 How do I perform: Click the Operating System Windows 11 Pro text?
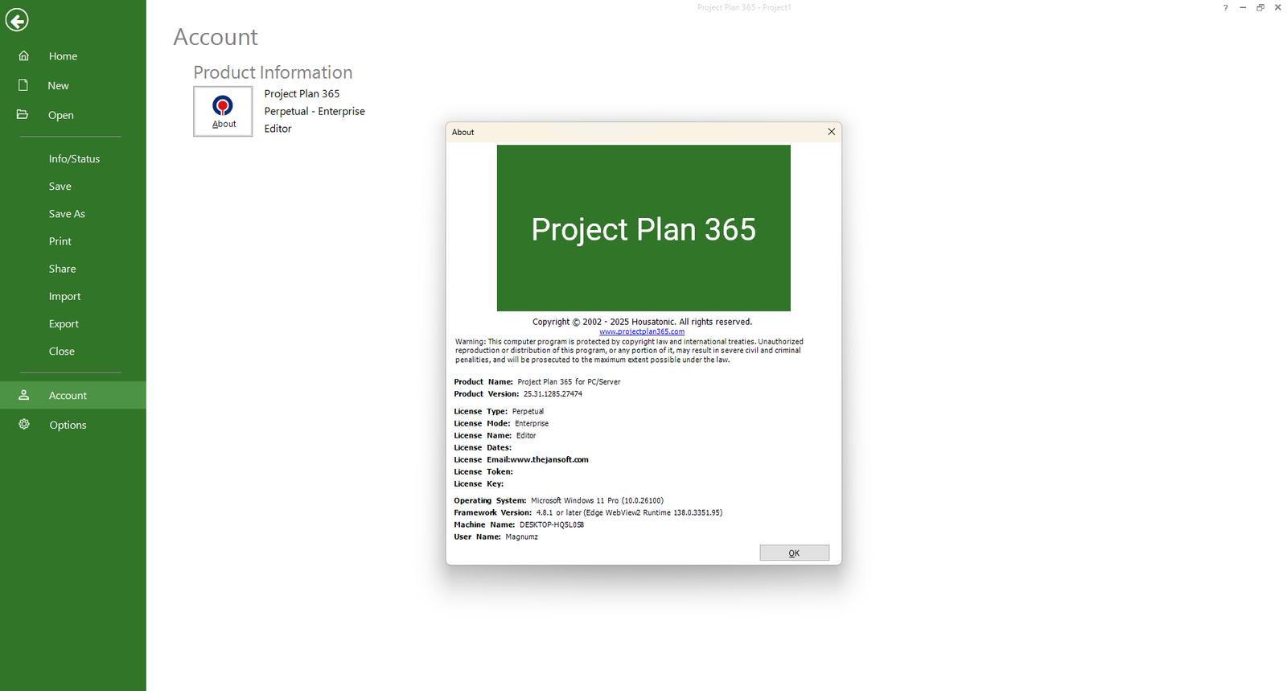558,500
